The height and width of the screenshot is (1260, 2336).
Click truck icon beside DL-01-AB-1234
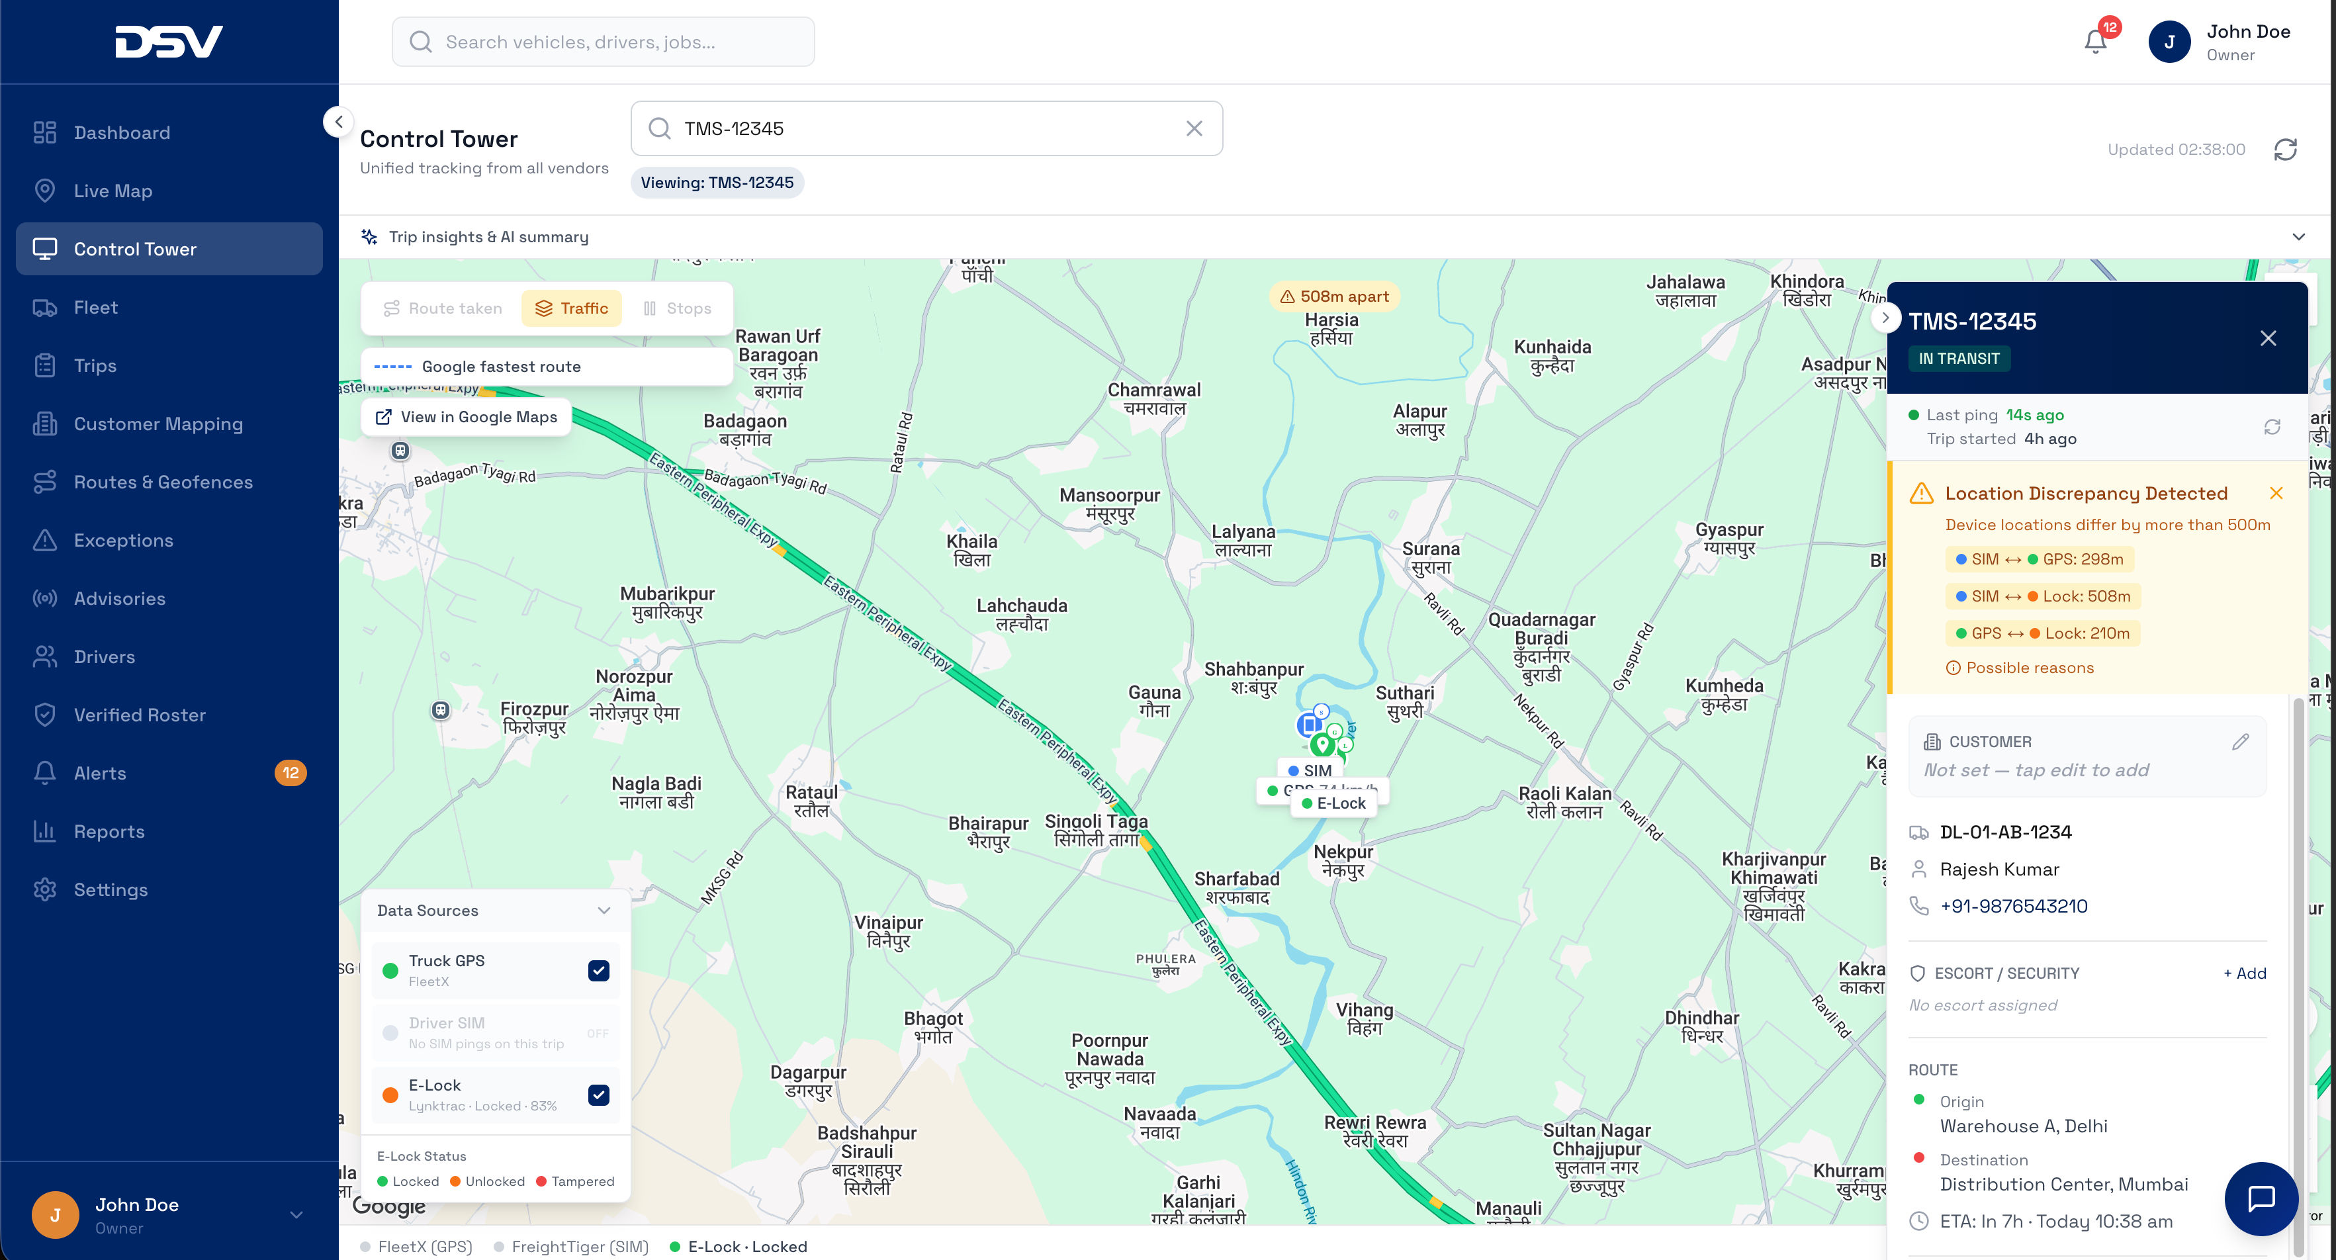click(1919, 832)
